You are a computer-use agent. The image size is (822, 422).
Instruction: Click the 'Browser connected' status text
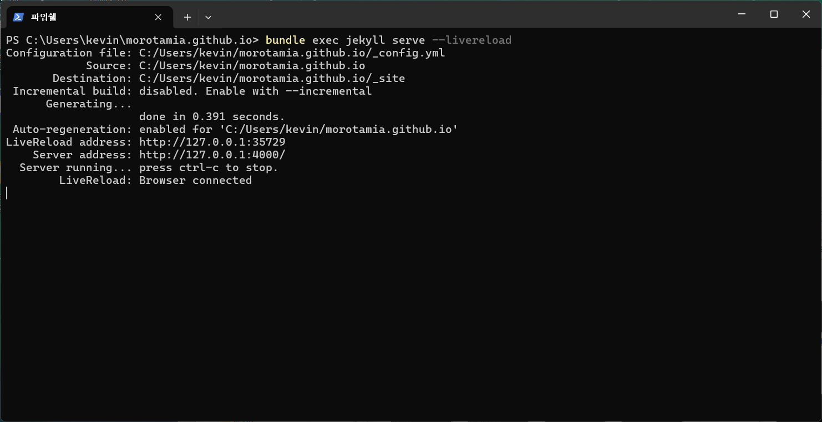[195, 181]
